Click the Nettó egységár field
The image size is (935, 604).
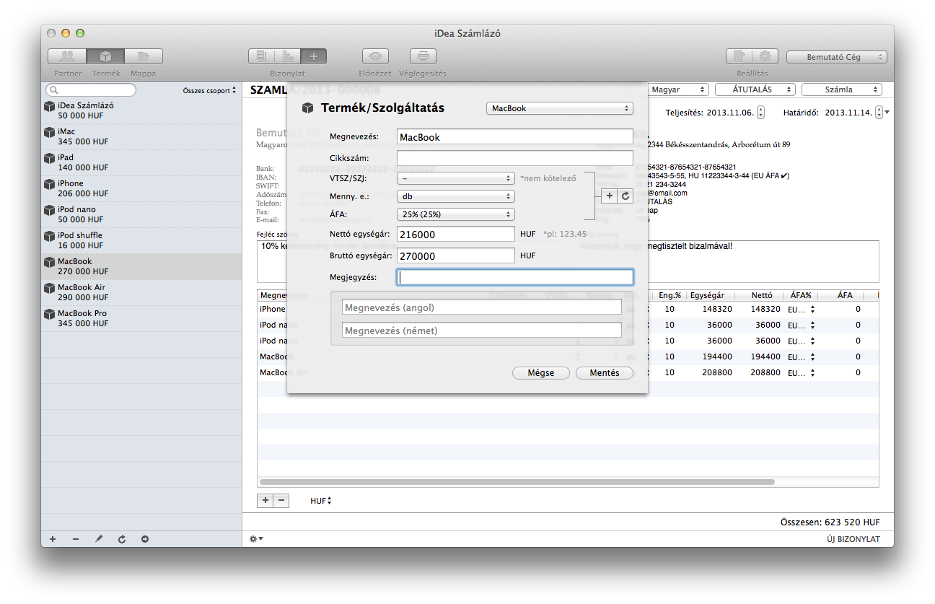[x=455, y=235]
